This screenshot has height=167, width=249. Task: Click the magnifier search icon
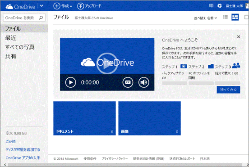[41, 18]
